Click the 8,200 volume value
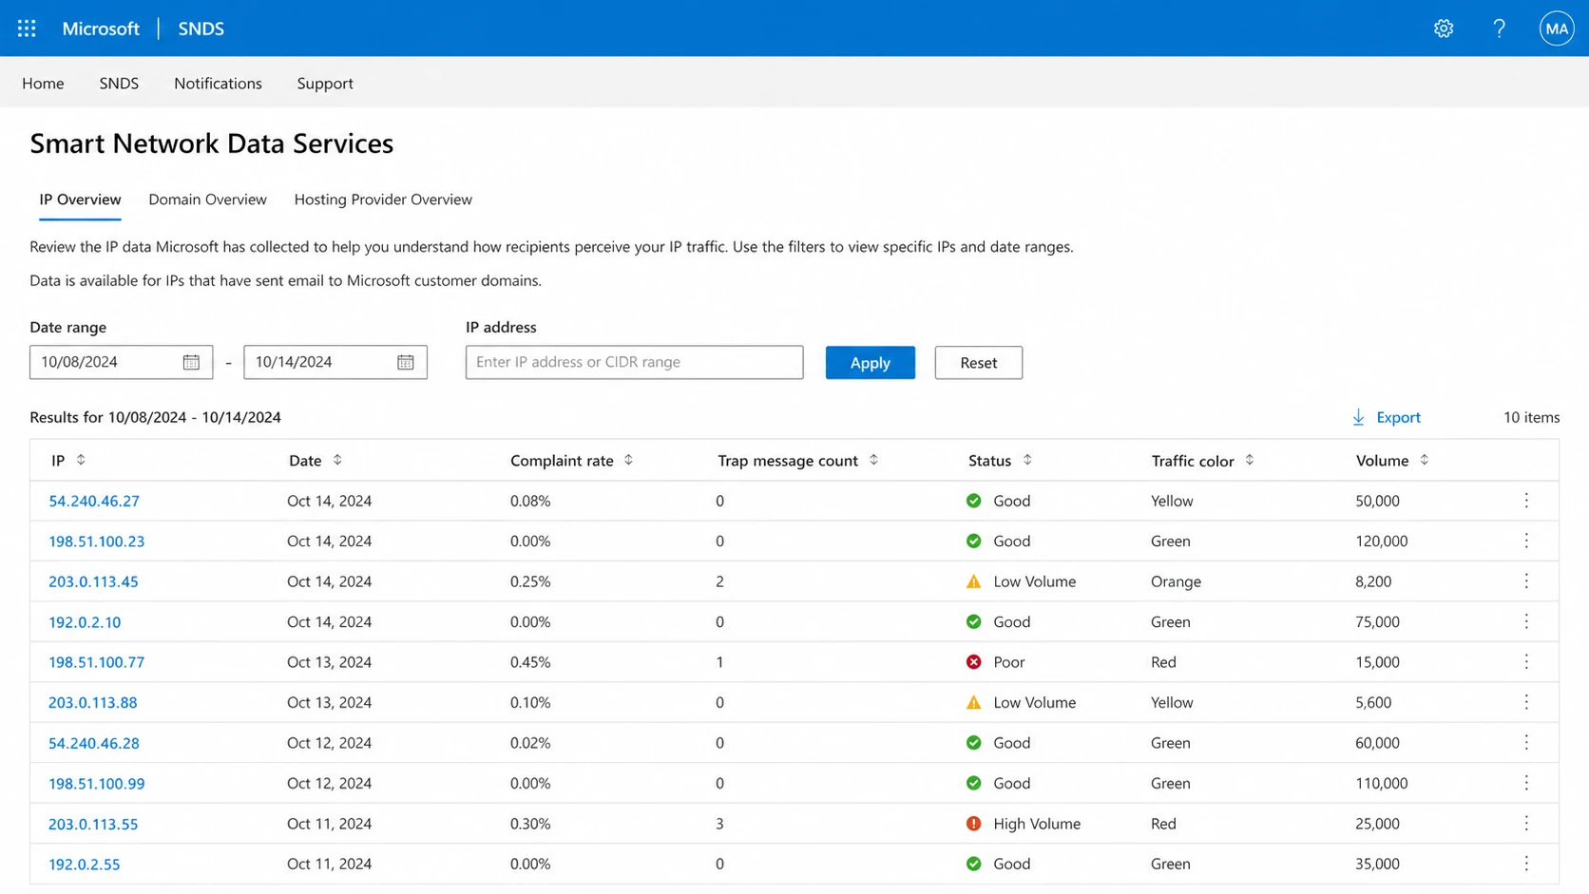The image size is (1589, 894). click(1373, 581)
